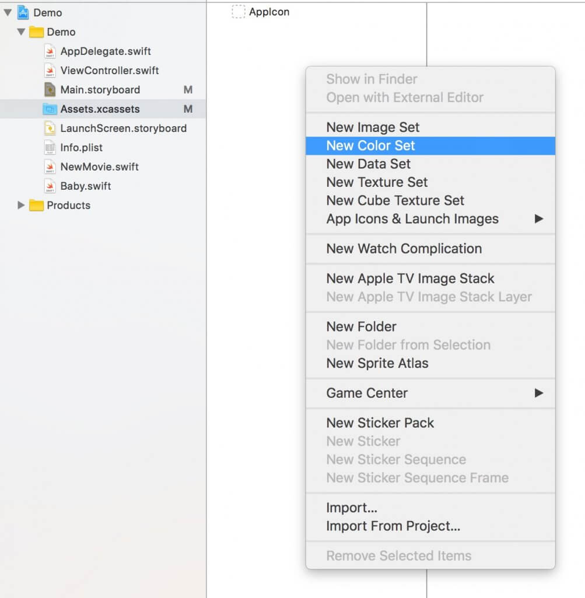Viewport: 585px width, 598px height.
Task: Click the Info.plist file icon
Action: (50, 148)
